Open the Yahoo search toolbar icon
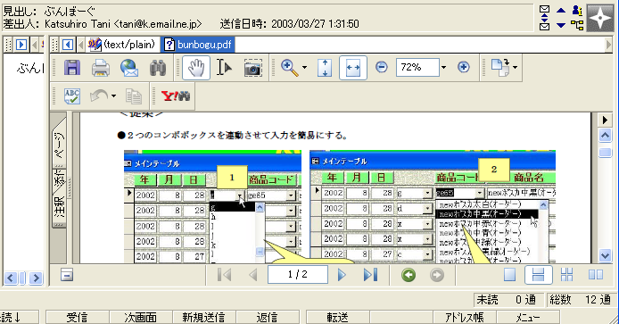Viewport: 619px width, 324px height. point(176,96)
